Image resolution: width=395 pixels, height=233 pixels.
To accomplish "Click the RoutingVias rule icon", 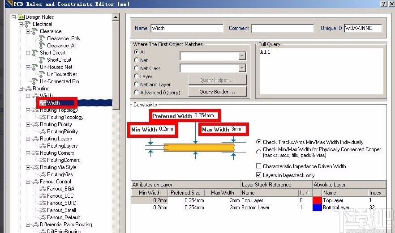I will point(43,174).
